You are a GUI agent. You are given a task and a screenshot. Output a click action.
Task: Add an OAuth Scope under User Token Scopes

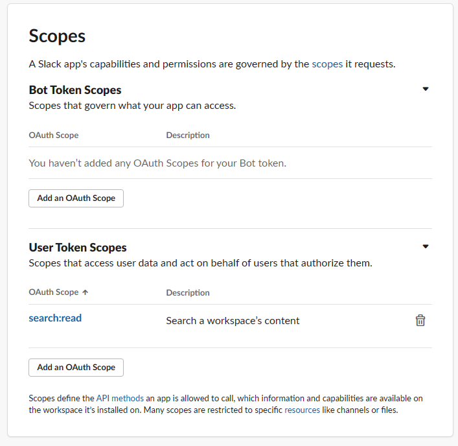(x=76, y=368)
